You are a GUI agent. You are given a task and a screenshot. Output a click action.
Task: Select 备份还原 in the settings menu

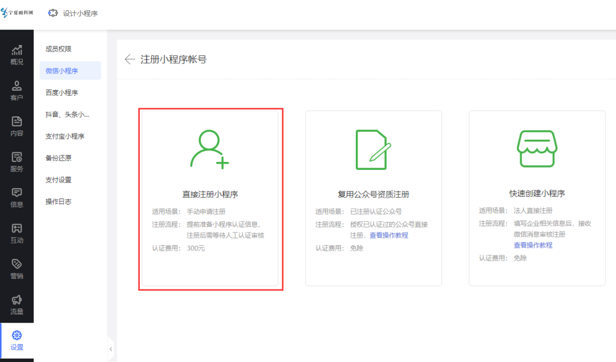coord(58,158)
